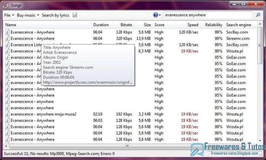Image resolution: width=266 pixels, height=160 pixels.
Task: Open the File menu
Action: pos(9,15)
